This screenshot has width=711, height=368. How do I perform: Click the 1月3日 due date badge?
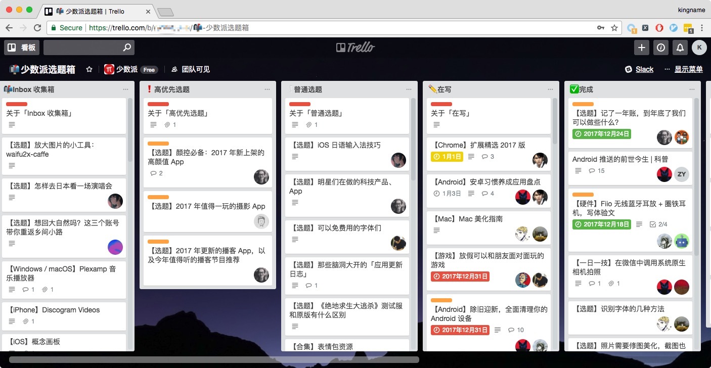[447, 194]
